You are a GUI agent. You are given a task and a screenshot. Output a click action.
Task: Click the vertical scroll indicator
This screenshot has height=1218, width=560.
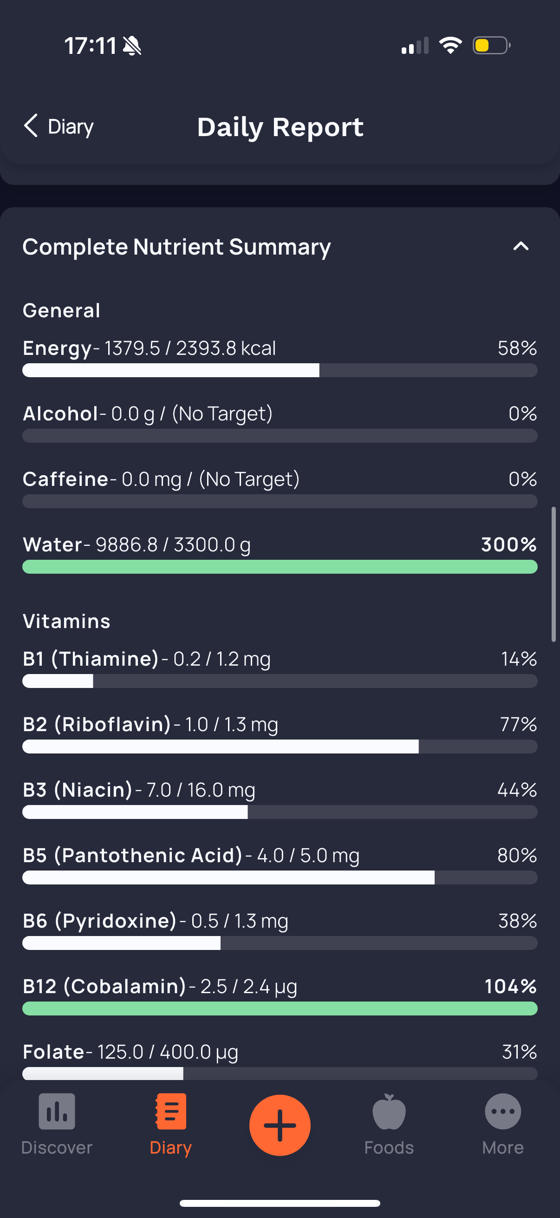click(x=553, y=574)
